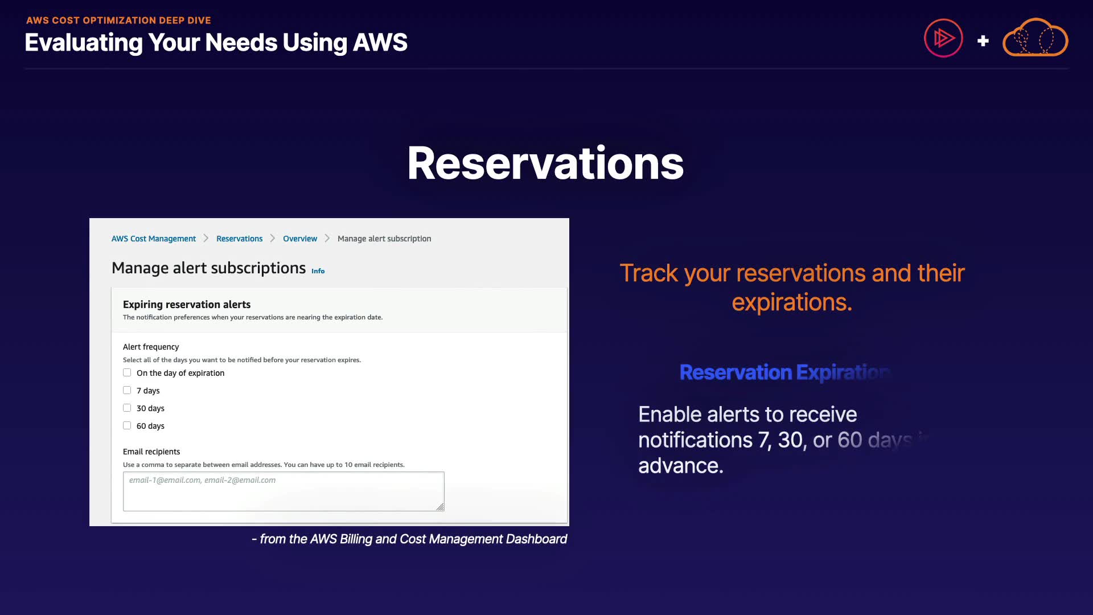
Task: Click the large Reservations slide title
Action: tap(545, 163)
